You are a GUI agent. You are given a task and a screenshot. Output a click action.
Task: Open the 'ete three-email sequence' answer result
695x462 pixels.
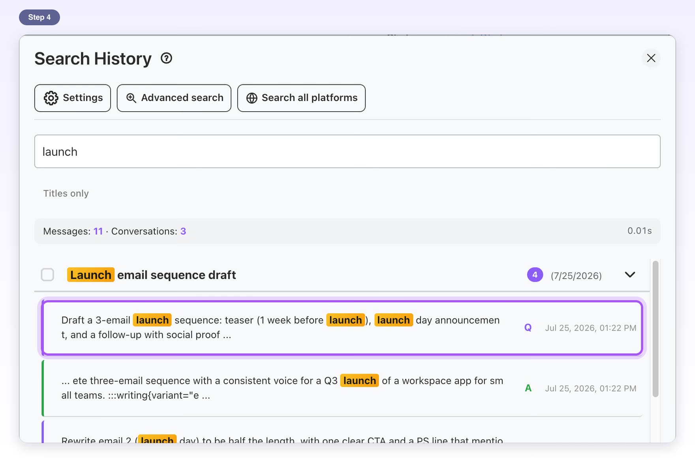point(342,388)
